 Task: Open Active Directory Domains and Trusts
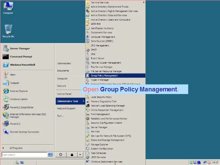tap(115, 7)
